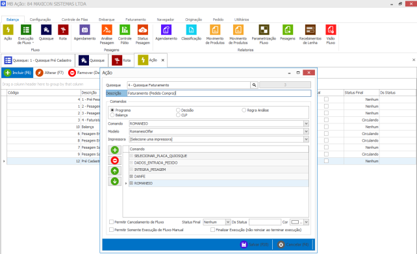Switch to Navegador ribbon tab

click(166, 19)
